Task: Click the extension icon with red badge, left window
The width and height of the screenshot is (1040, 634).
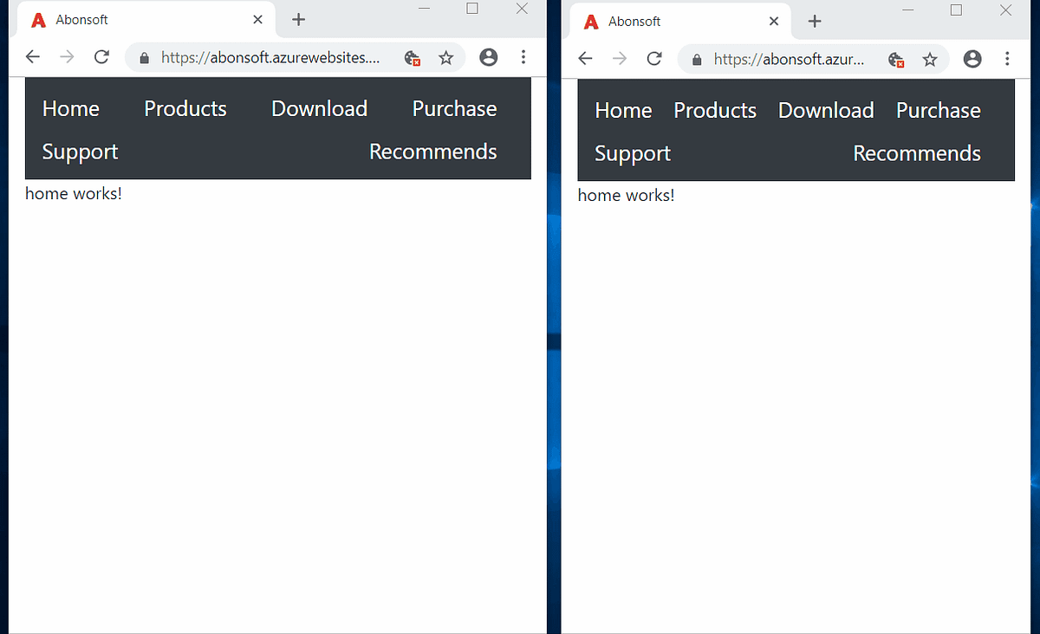Action: pos(412,58)
